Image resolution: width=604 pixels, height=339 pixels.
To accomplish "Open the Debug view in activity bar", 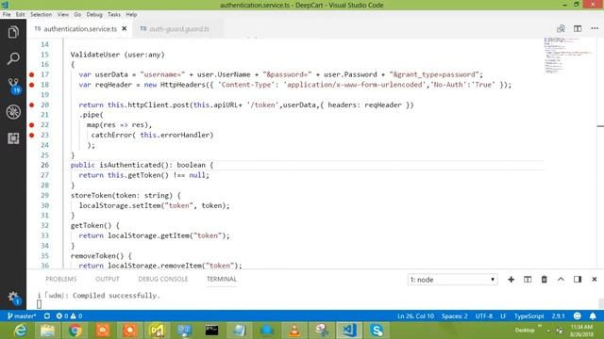I will pyautogui.click(x=13, y=112).
